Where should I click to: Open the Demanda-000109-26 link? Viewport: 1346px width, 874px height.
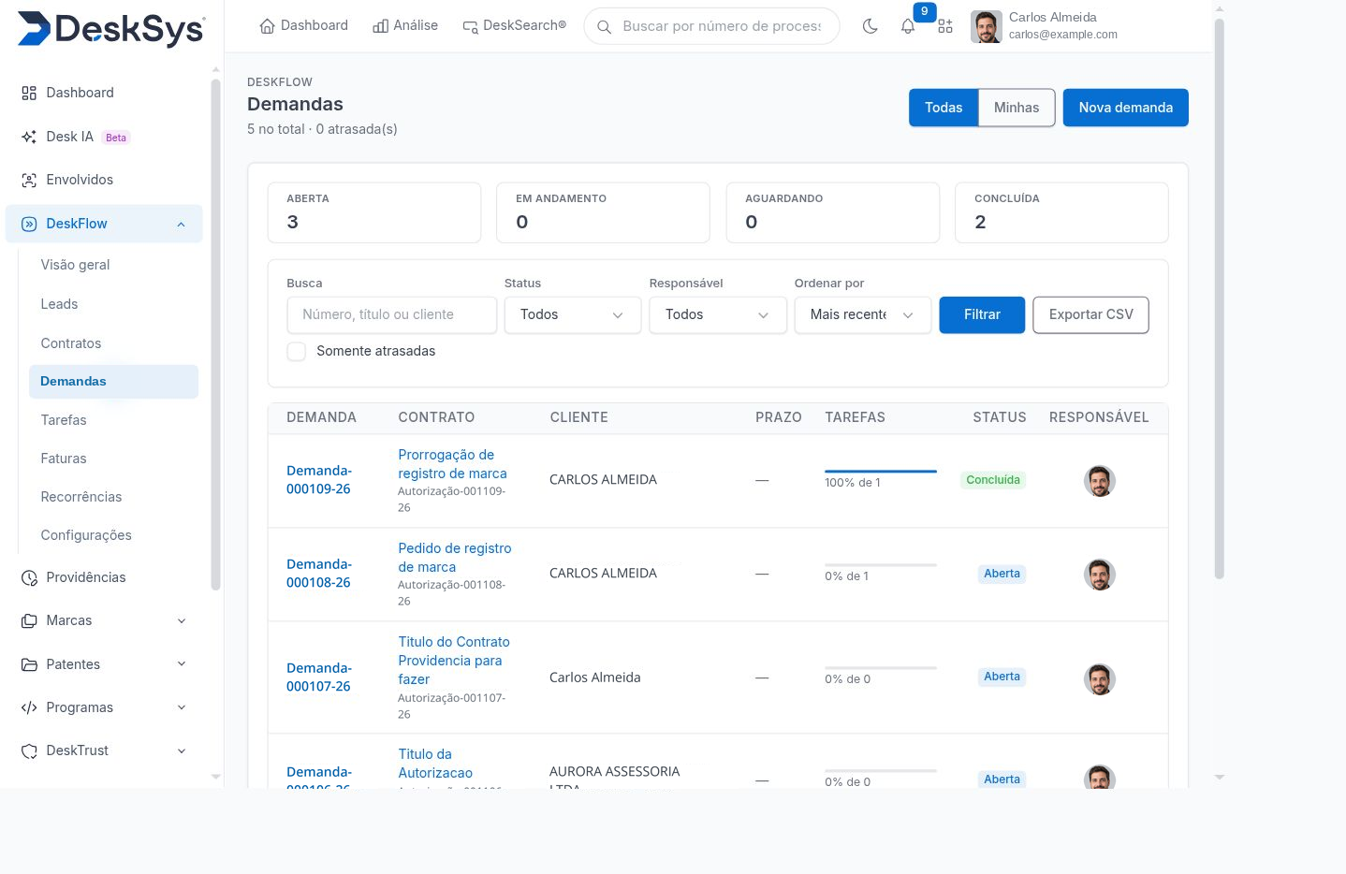pos(319,480)
